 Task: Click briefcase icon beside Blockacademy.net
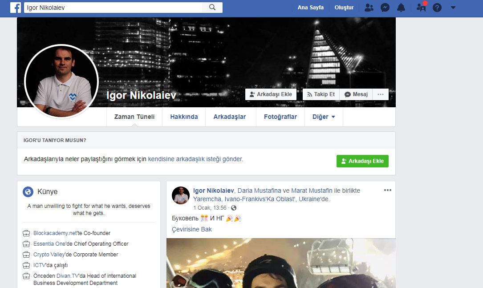click(x=27, y=234)
